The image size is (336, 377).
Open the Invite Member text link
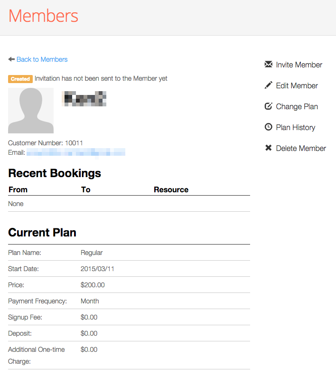click(299, 65)
